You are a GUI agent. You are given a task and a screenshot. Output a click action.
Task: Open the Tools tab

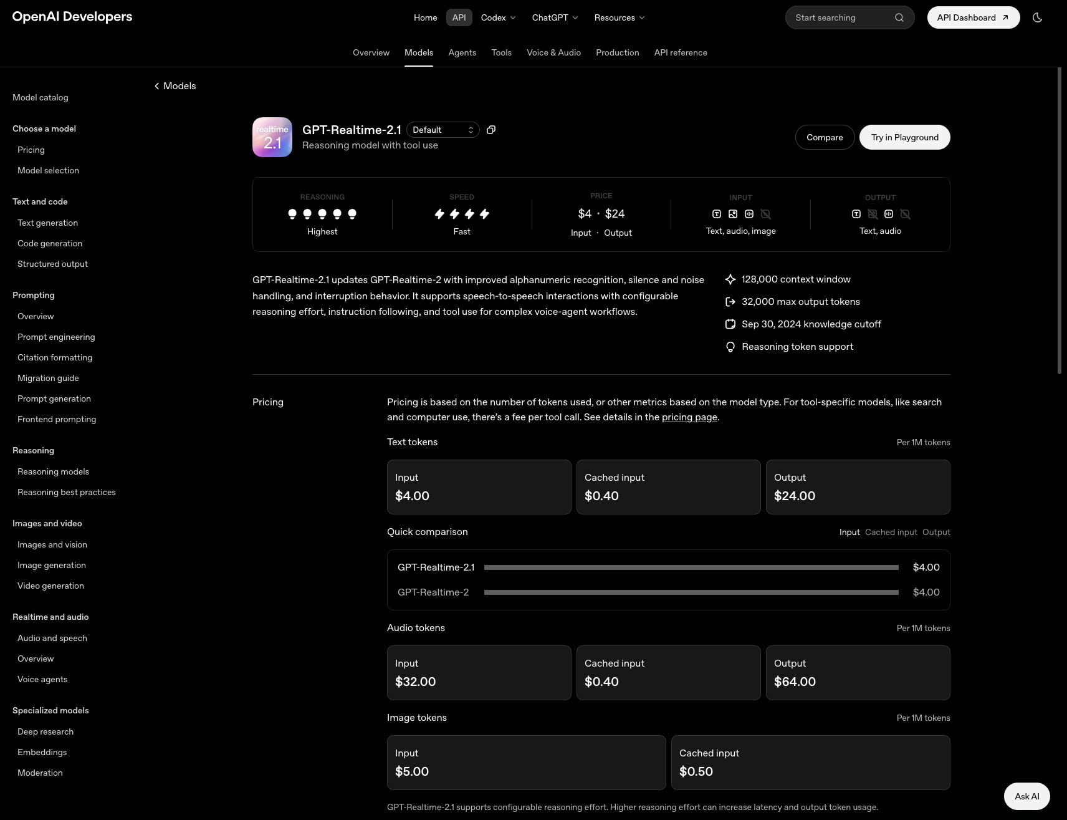(502, 52)
